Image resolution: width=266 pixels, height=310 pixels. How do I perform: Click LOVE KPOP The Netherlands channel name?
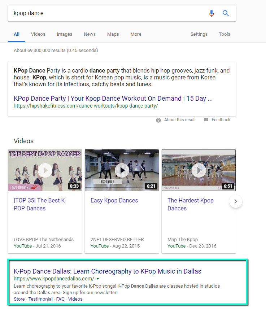click(44, 240)
